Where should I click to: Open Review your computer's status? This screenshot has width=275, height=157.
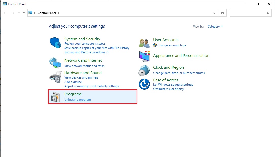point(85,44)
